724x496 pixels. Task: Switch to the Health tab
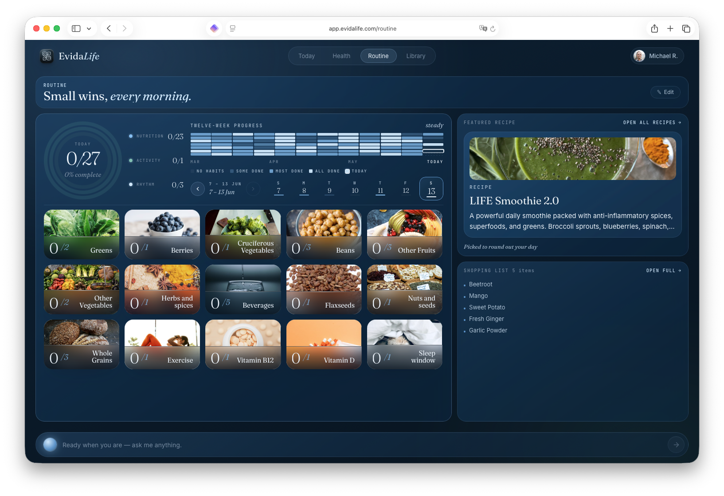click(341, 56)
